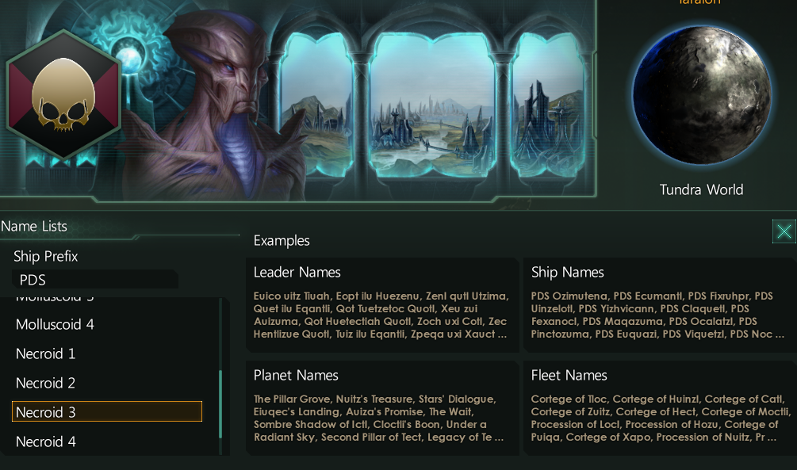Select the partially hidden Molluscoid 3 entry
797x470 pixels.
[x=56, y=298]
